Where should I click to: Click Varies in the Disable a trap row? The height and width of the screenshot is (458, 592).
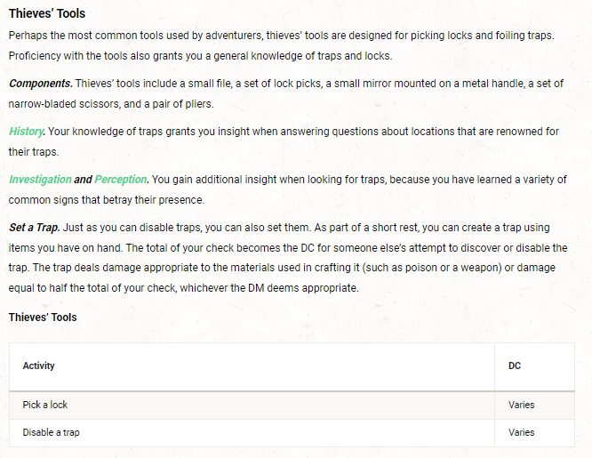pos(521,432)
